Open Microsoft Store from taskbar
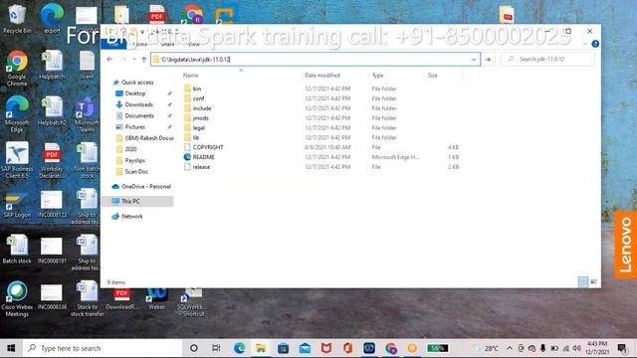The width and height of the screenshot is (637, 358). [283, 348]
